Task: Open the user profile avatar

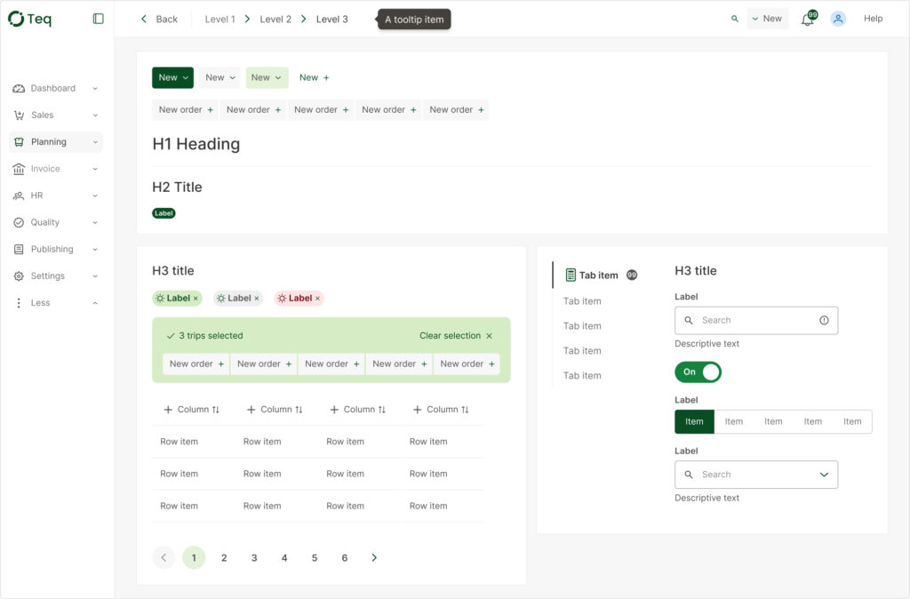Action: point(838,19)
